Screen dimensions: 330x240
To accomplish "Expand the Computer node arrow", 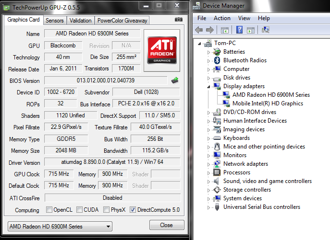I will (208, 69).
